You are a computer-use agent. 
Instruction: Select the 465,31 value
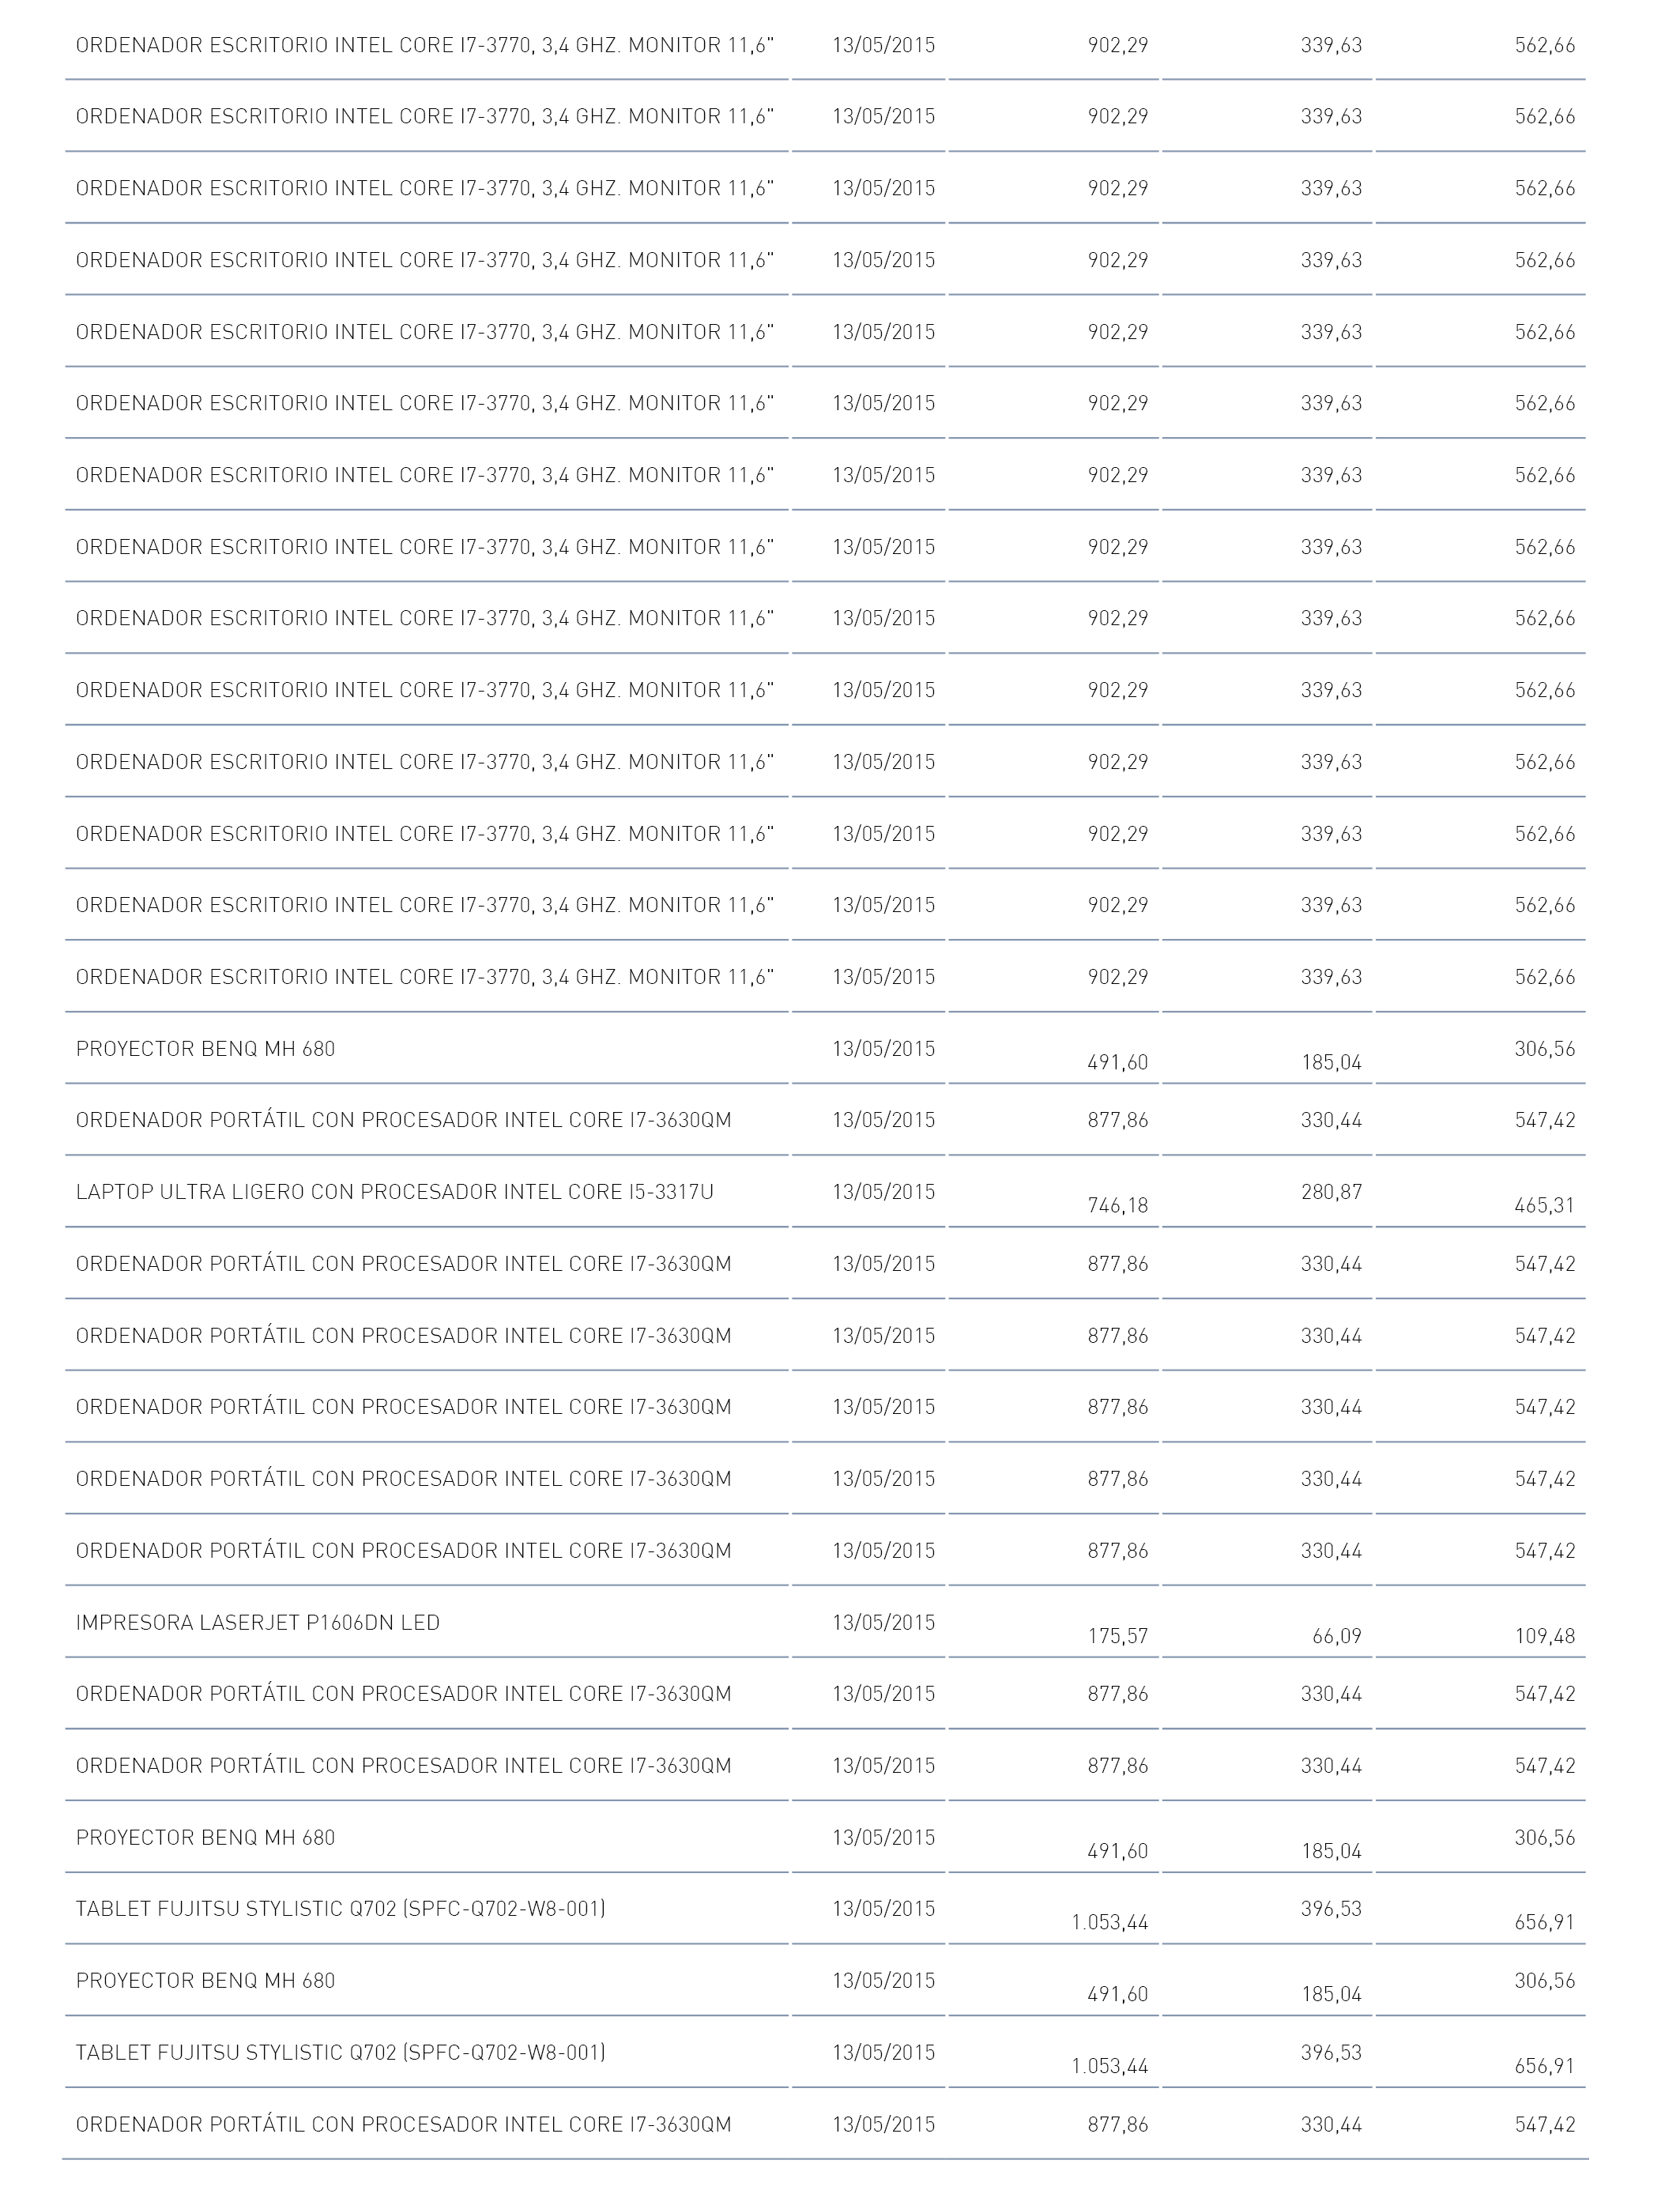[1545, 1206]
